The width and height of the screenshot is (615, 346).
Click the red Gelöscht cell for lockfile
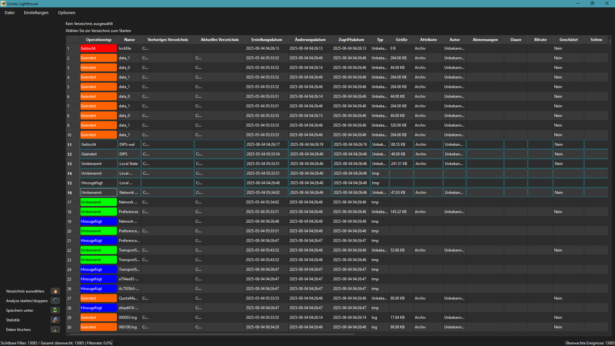pos(98,48)
